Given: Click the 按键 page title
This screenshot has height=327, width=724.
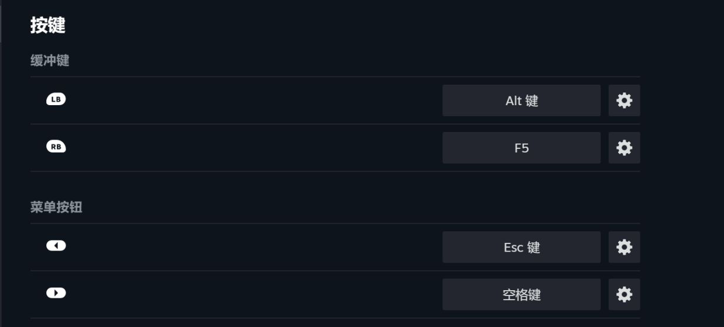Looking at the screenshot, I should point(48,26).
